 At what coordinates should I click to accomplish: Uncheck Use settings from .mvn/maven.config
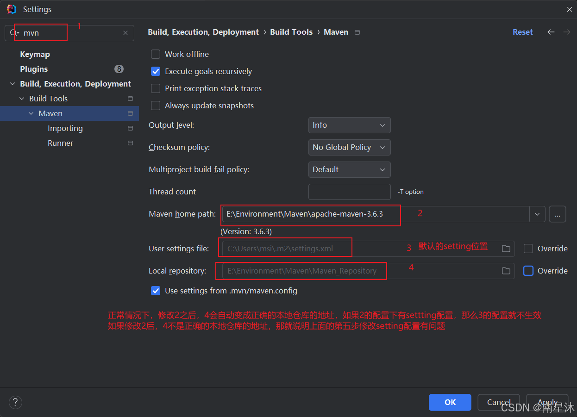click(156, 291)
